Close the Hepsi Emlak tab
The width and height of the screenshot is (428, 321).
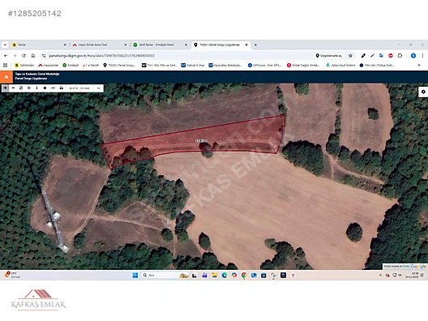tap(126, 45)
